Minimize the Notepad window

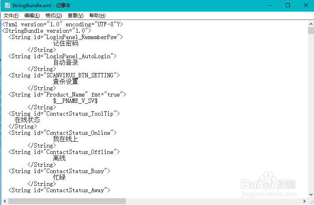point(270,6)
